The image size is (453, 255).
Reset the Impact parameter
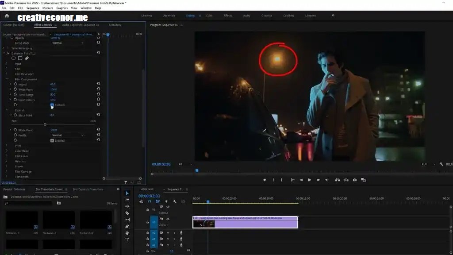tap(98, 84)
